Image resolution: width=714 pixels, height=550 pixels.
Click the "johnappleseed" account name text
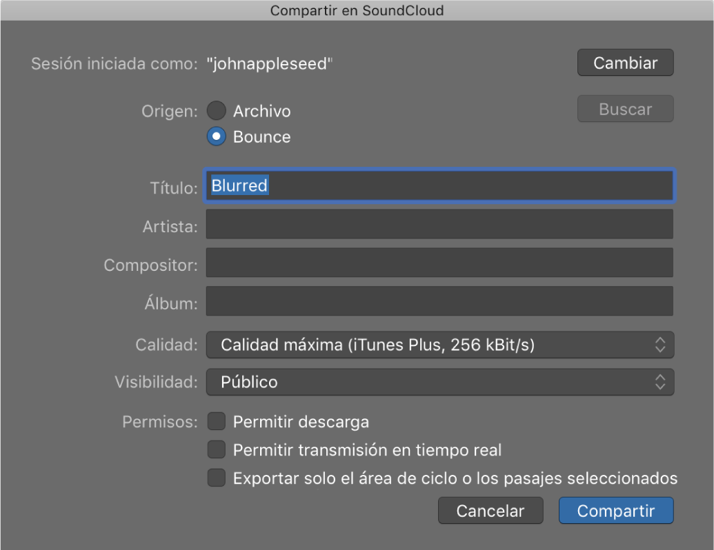[270, 64]
